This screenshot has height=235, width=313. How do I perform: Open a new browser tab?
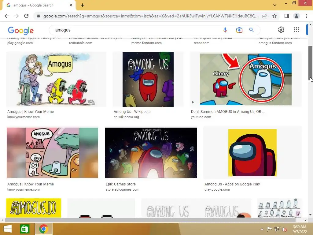click(83, 5)
